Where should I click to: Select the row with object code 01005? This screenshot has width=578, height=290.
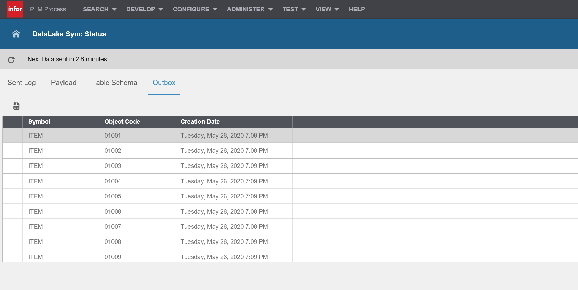pos(113,196)
